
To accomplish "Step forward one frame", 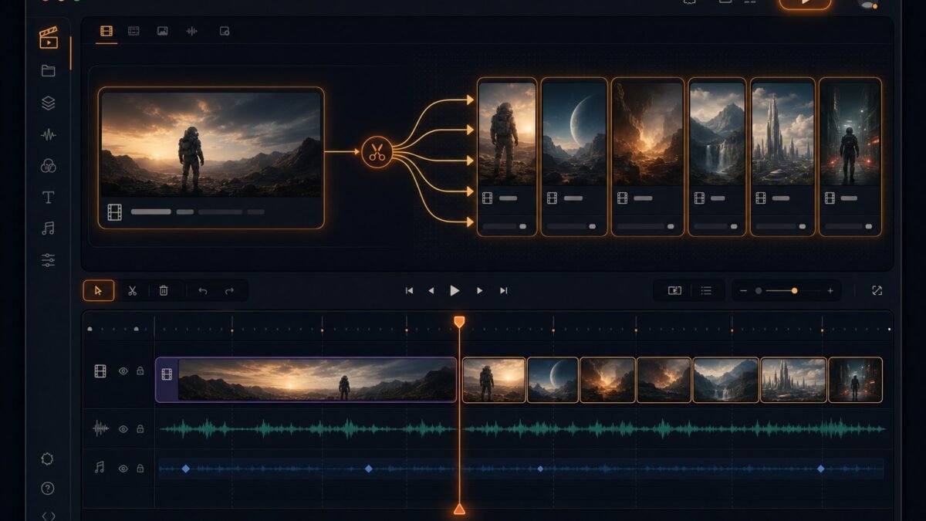I will pos(479,290).
